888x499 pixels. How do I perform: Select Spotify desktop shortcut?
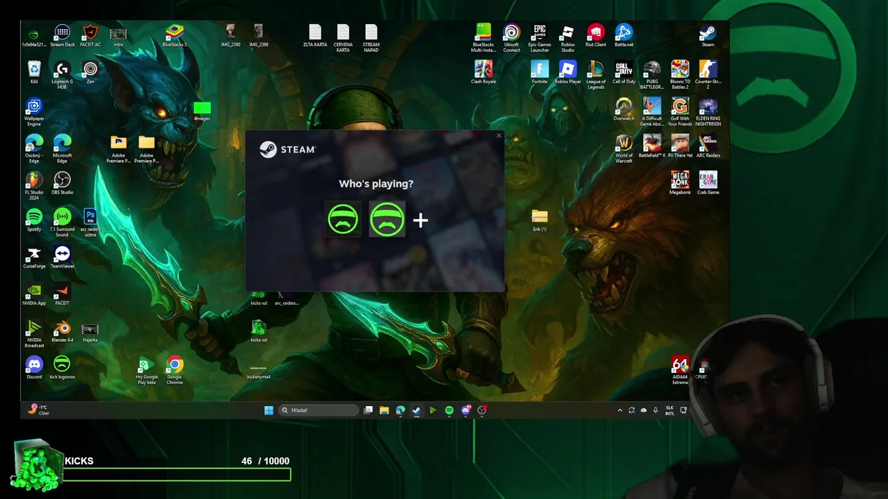pos(34,220)
